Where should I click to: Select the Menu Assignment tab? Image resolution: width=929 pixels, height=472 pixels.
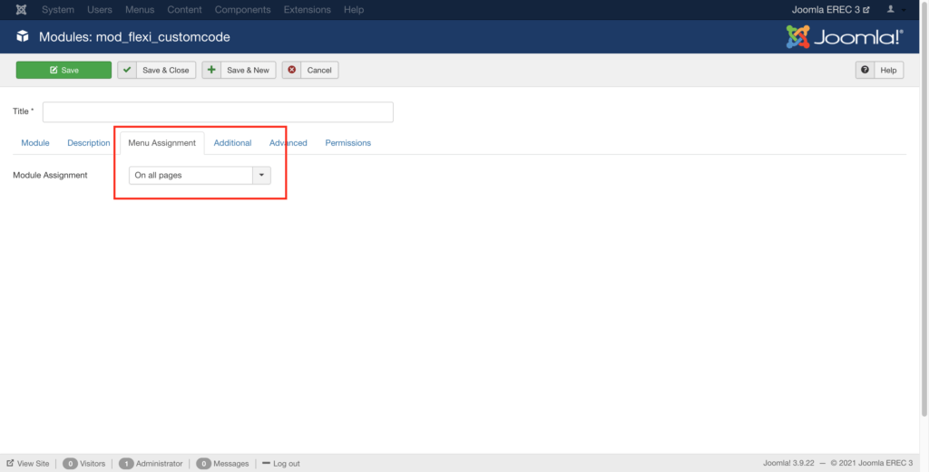click(161, 142)
